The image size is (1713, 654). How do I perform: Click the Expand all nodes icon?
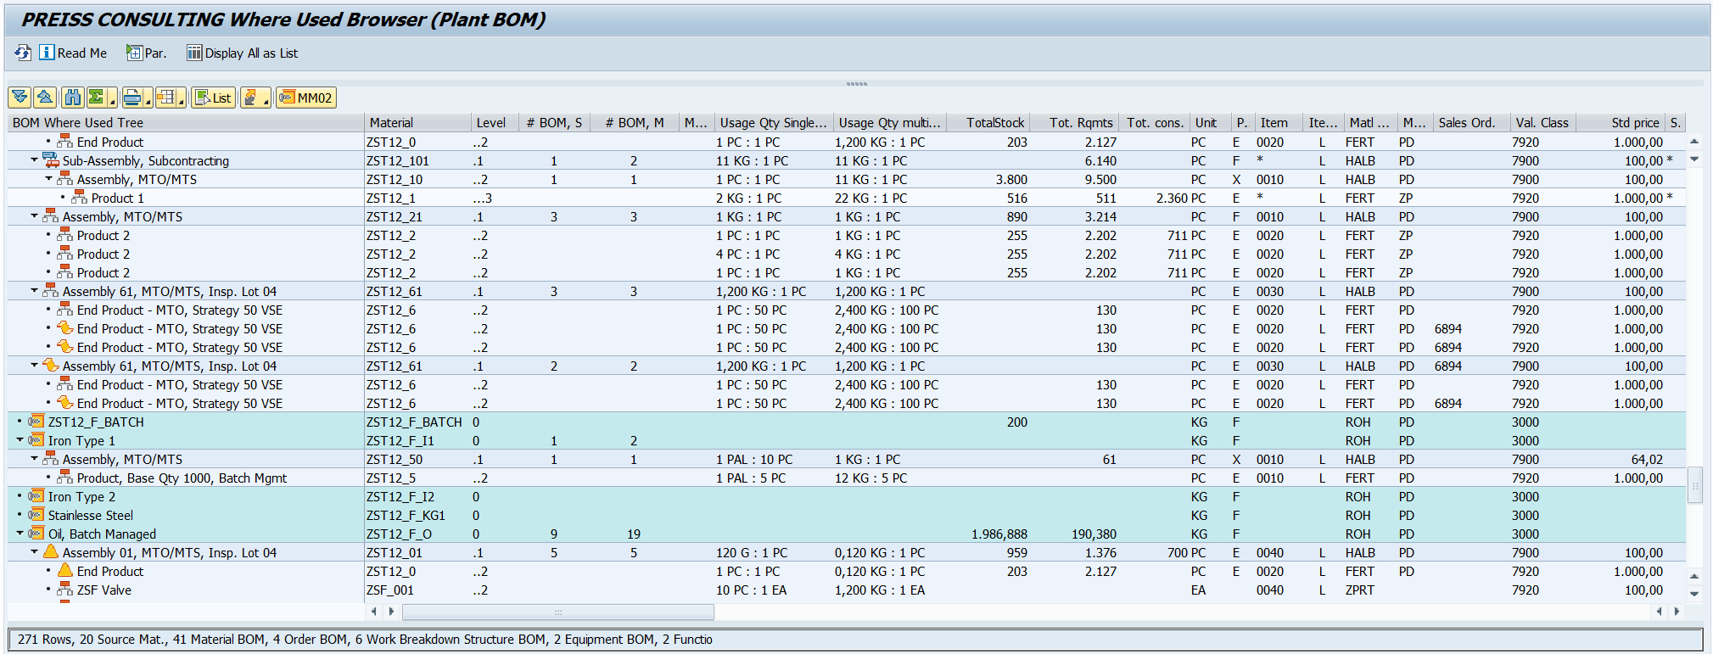point(20,98)
